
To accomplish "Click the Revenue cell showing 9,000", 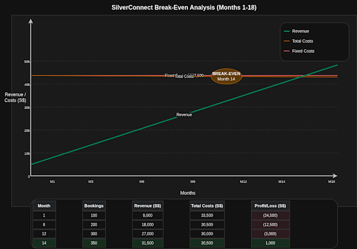I will (x=148, y=215).
